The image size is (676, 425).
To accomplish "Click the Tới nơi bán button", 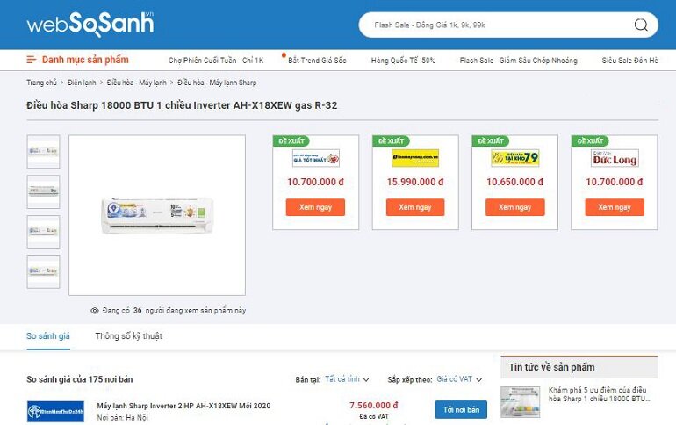I will point(461,409).
